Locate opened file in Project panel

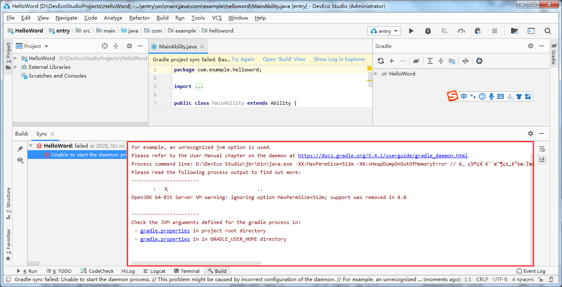pyautogui.click(x=105, y=46)
